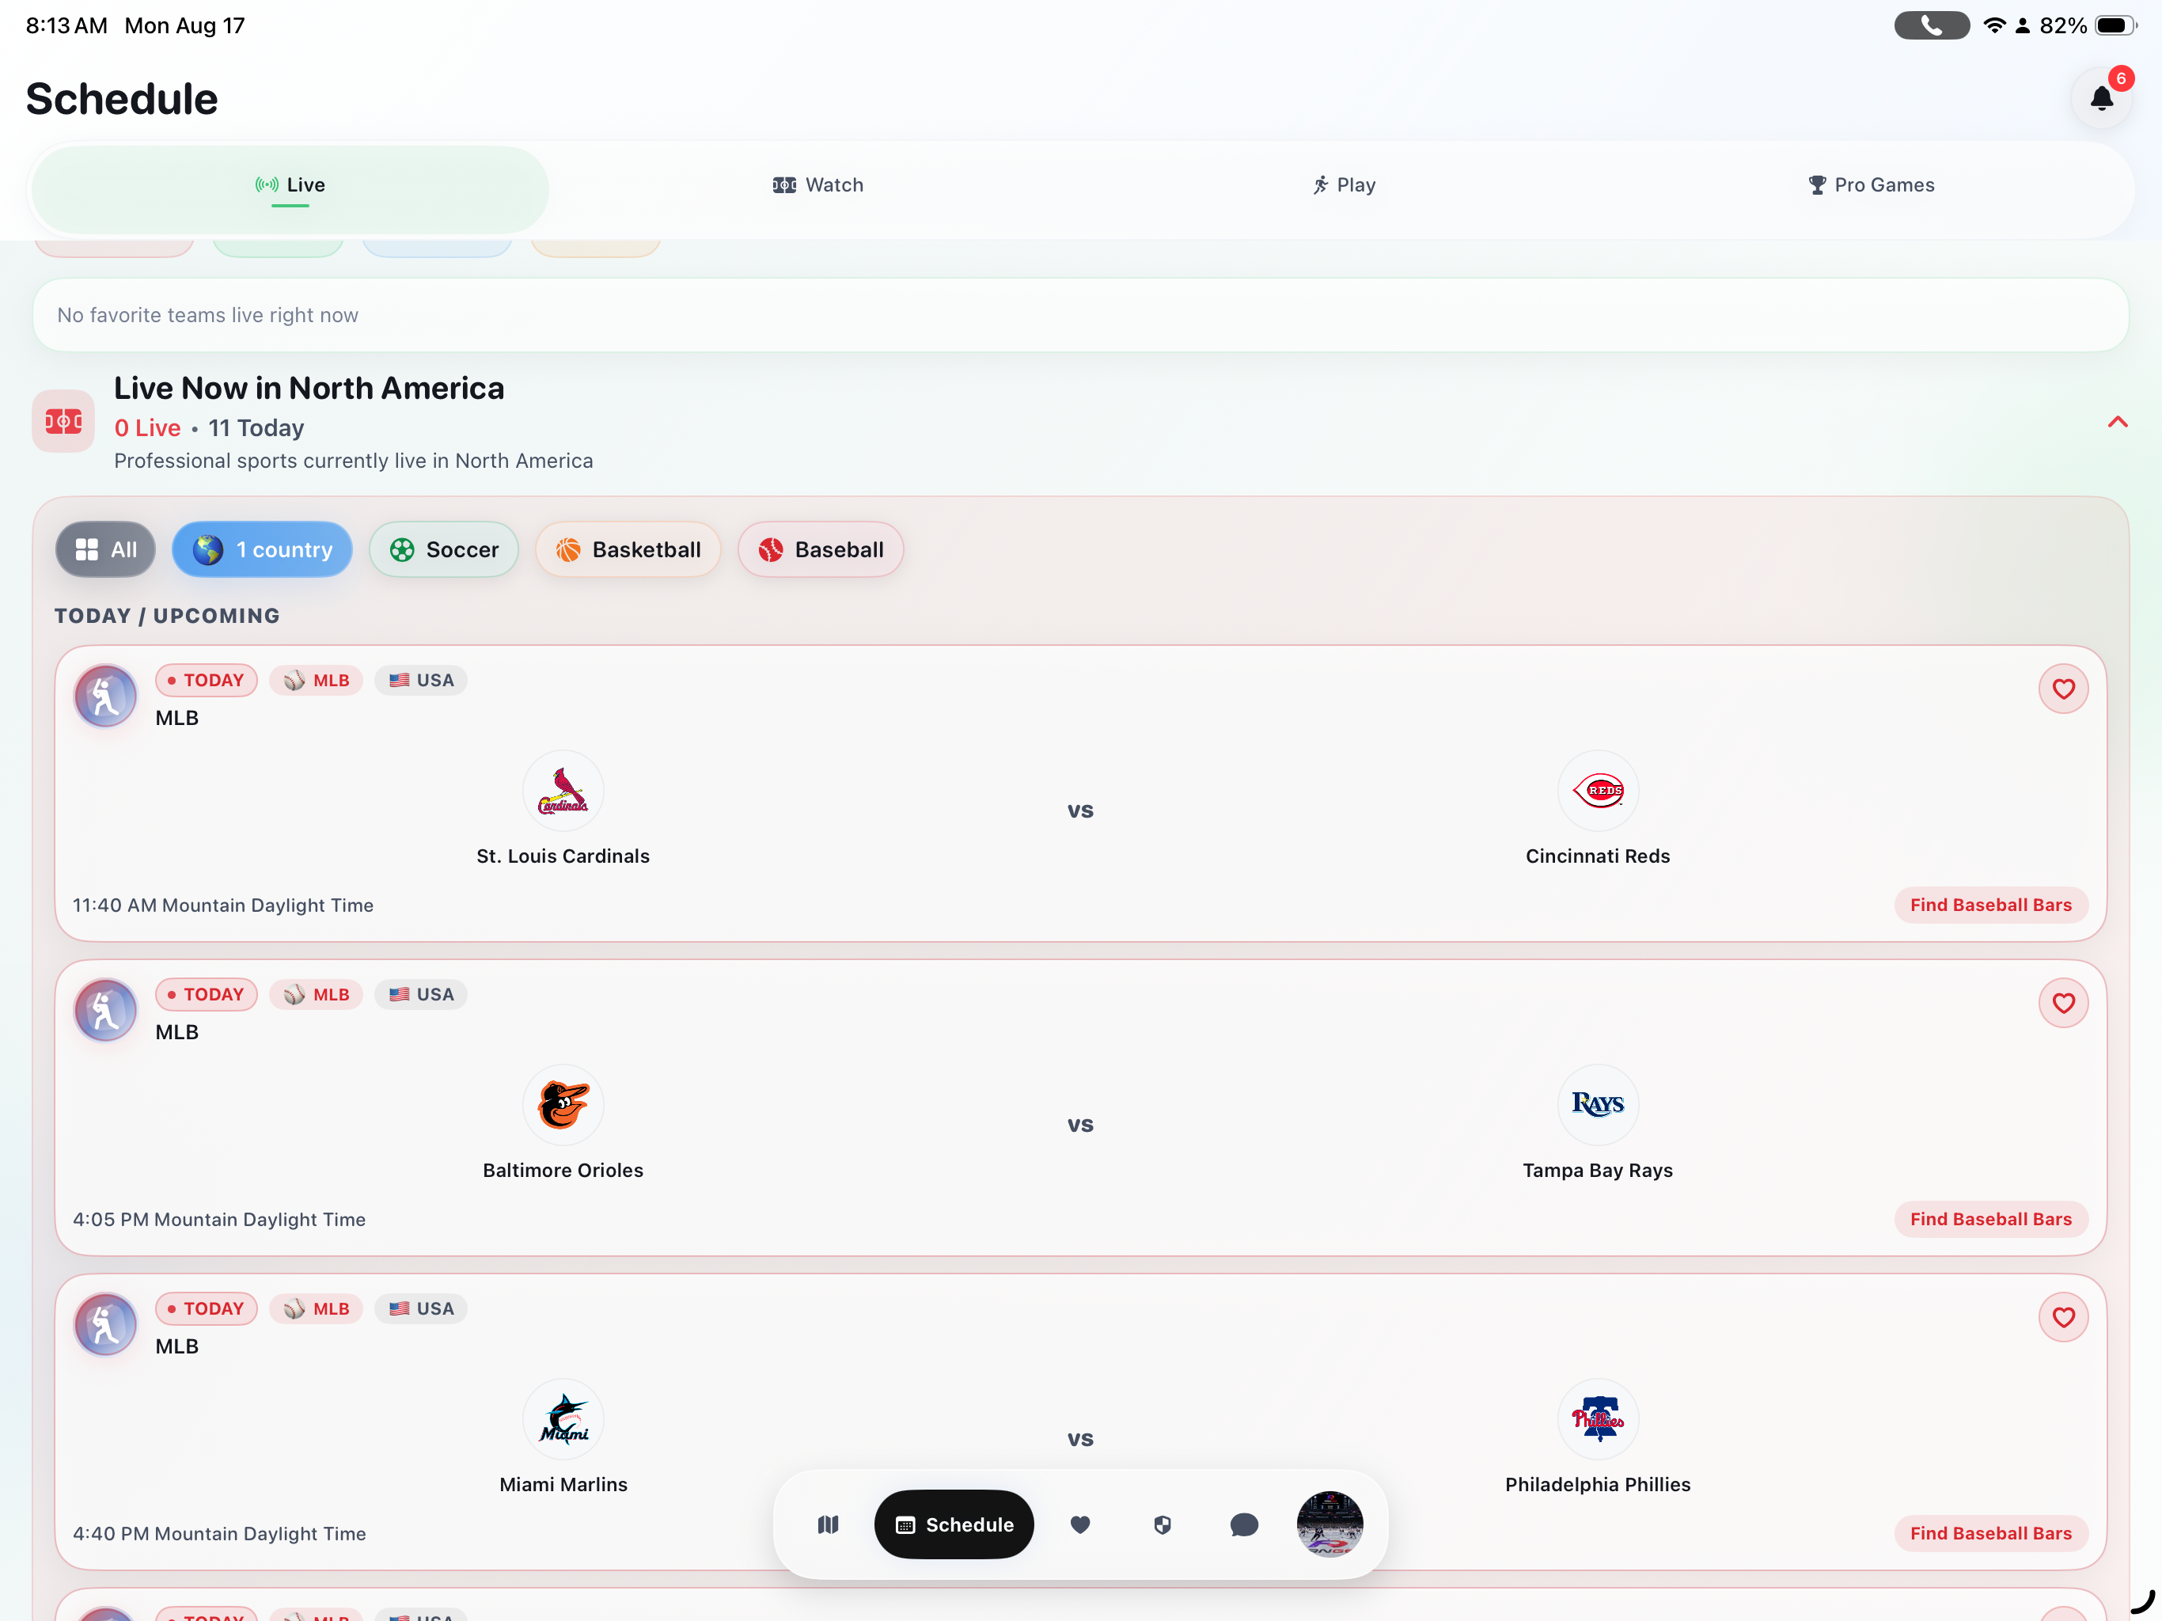2162x1621 pixels.
Task: Open chat bubble in bottom bar
Action: (1244, 1524)
